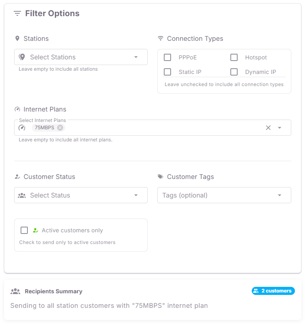Click the people icon beside Recipients Summary

(15, 291)
